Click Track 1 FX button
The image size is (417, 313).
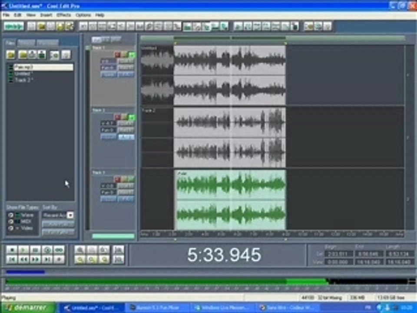click(x=126, y=74)
